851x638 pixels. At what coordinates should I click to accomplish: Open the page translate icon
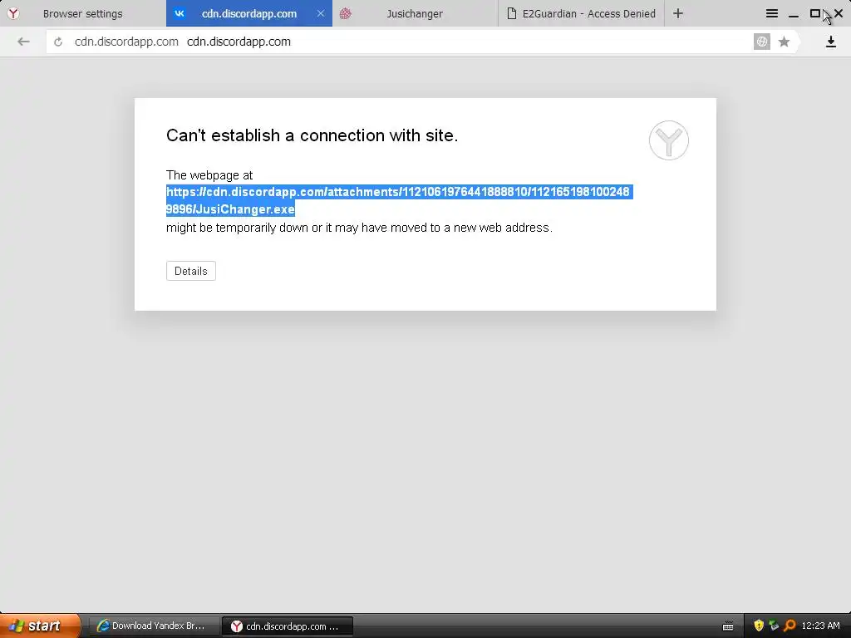[x=762, y=42]
